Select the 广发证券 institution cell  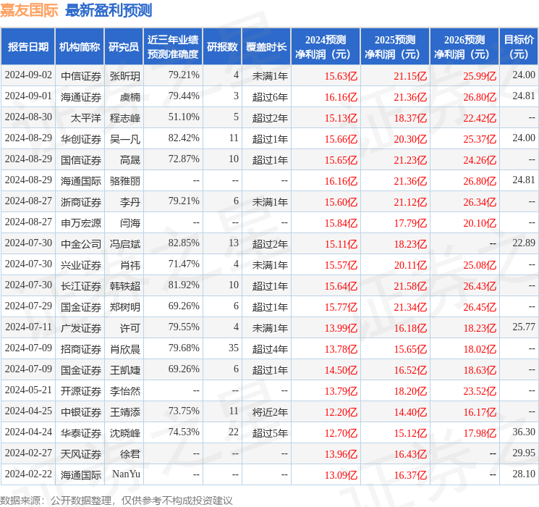pos(80,327)
